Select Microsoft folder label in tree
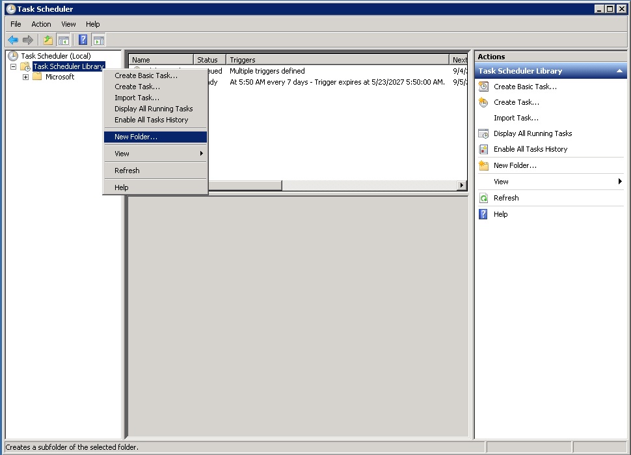 tap(60, 77)
